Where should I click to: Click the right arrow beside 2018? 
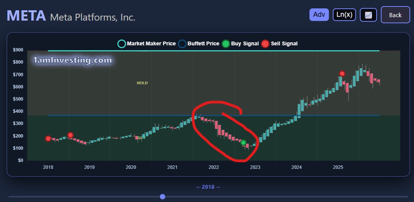click(218, 187)
